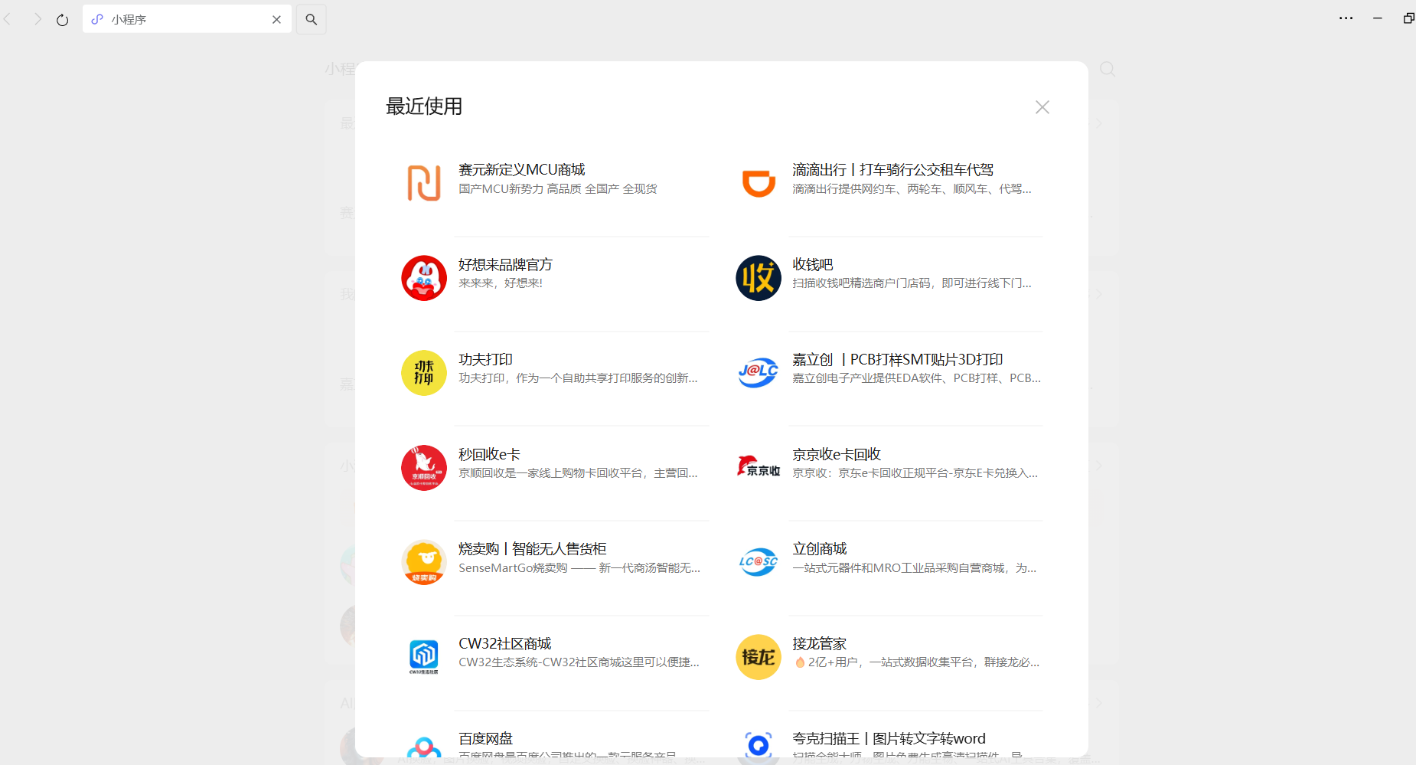The image size is (1416, 765).
Task: Click the 烧卖购丨智能无人售货柜 title
Action: tap(533, 548)
